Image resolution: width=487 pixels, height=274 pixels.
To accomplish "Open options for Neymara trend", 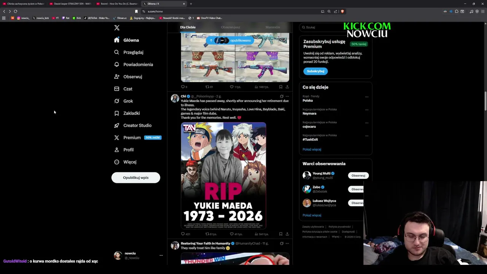I will [x=367, y=110].
